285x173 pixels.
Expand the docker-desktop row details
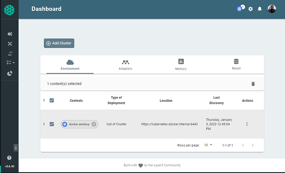44,124
